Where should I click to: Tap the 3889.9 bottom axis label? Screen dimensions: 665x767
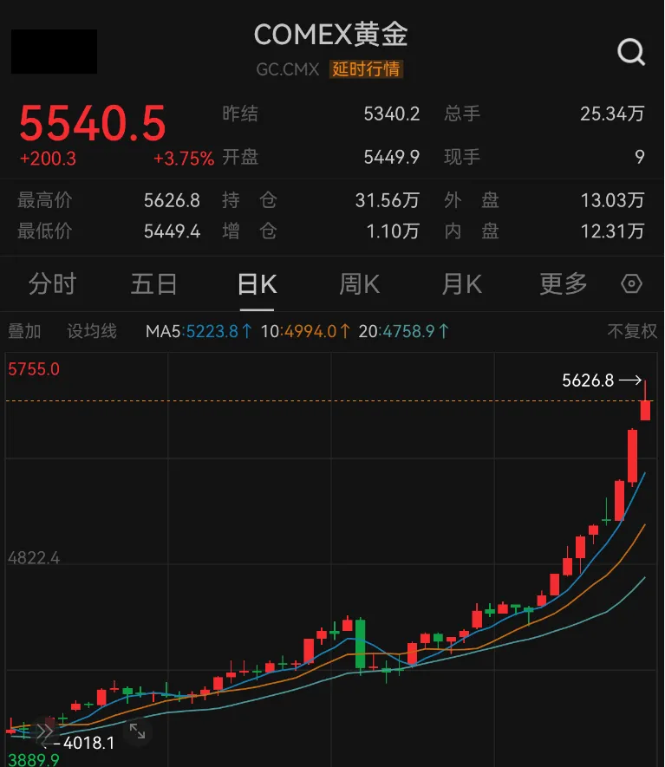tap(34, 760)
